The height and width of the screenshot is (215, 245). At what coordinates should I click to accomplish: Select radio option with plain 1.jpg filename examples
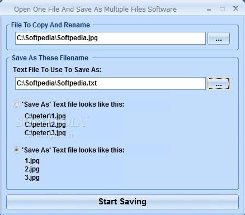(x=16, y=150)
